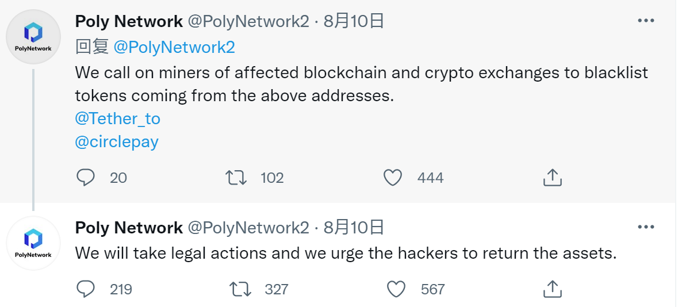Click Poly Network avatar on second tweet
This screenshot has width=678, height=307.
[33, 243]
